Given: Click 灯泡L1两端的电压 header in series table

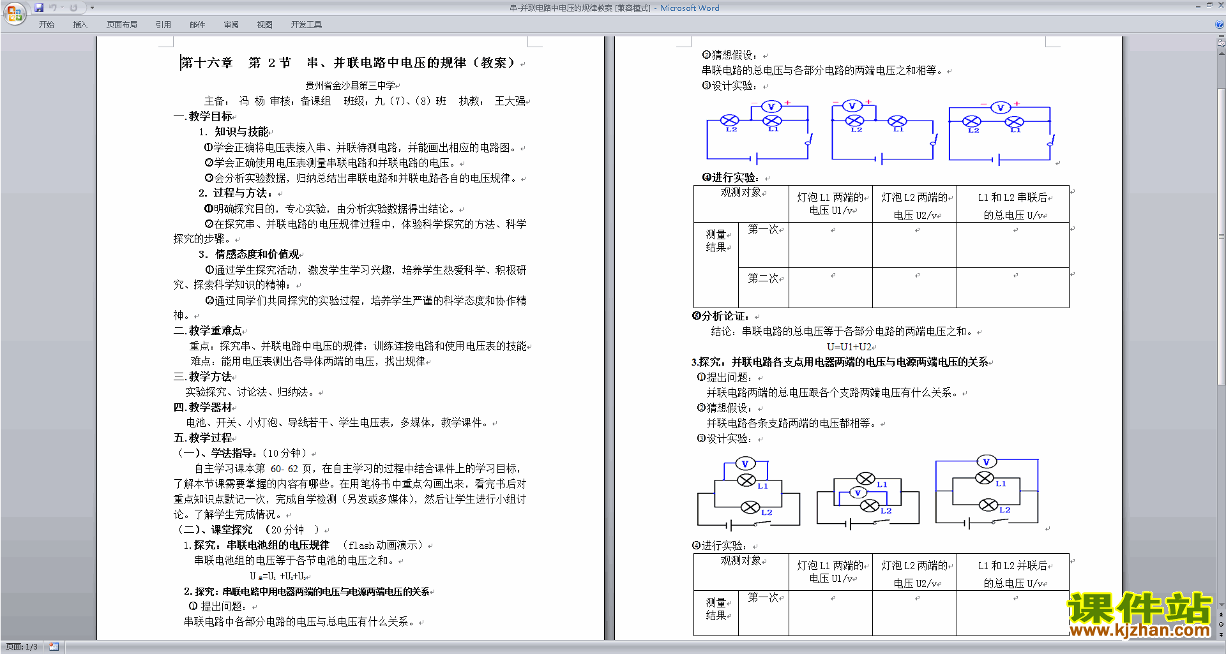Looking at the screenshot, I should pyautogui.click(x=831, y=204).
